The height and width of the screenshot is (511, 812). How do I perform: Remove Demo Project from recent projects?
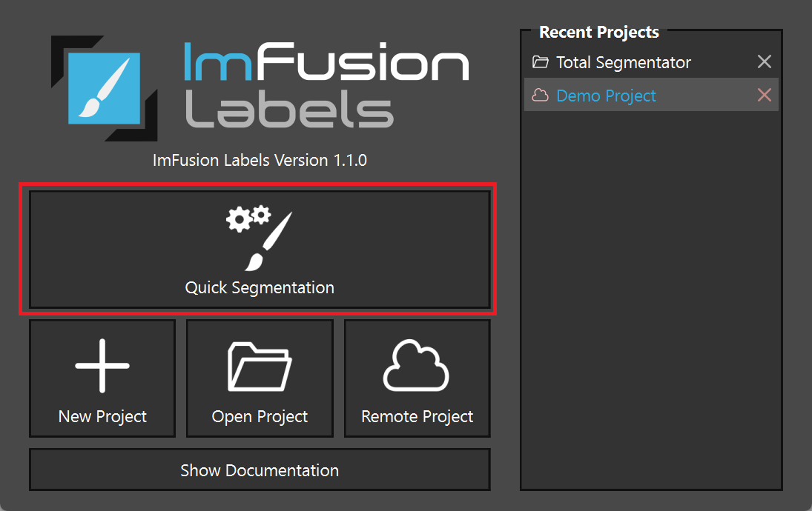765,96
